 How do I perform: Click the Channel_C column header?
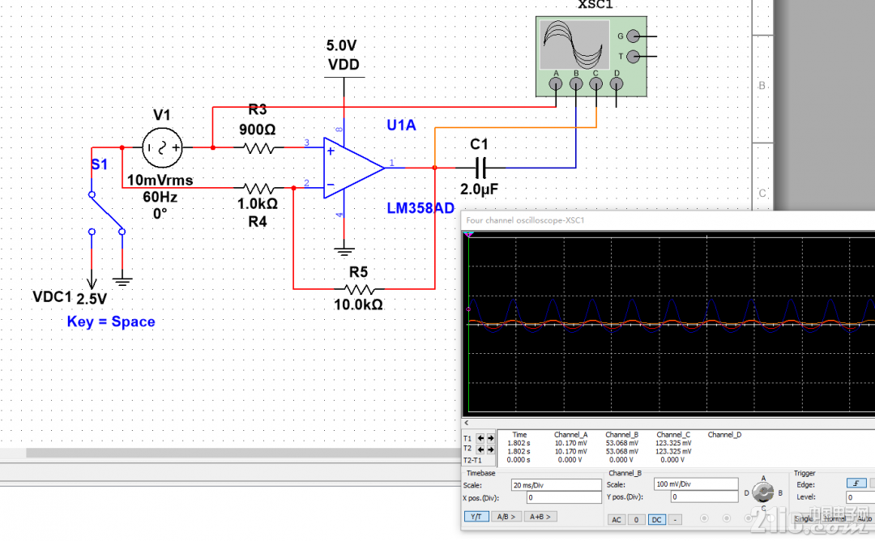673,434
